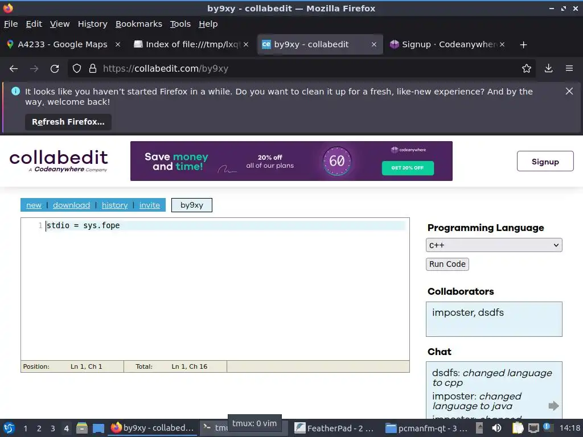Viewport: 583px width, 437px height.
Task: Open the View menu
Action: (60, 24)
